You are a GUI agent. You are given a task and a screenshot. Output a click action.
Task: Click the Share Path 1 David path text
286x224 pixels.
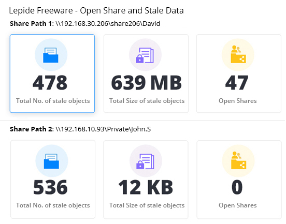coord(108,24)
